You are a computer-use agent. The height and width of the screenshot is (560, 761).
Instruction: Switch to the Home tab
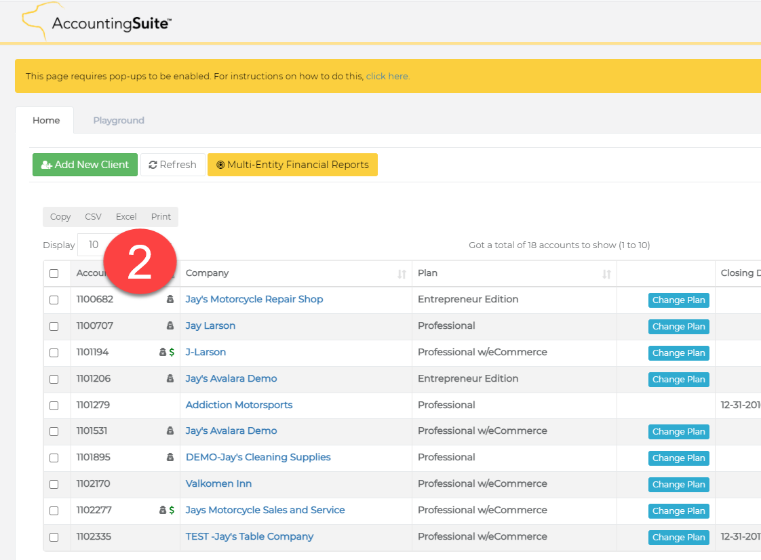[46, 121]
